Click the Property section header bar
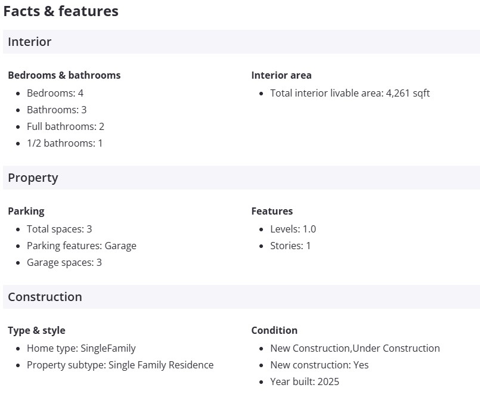The height and width of the screenshot is (397, 480). click(241, 178)
